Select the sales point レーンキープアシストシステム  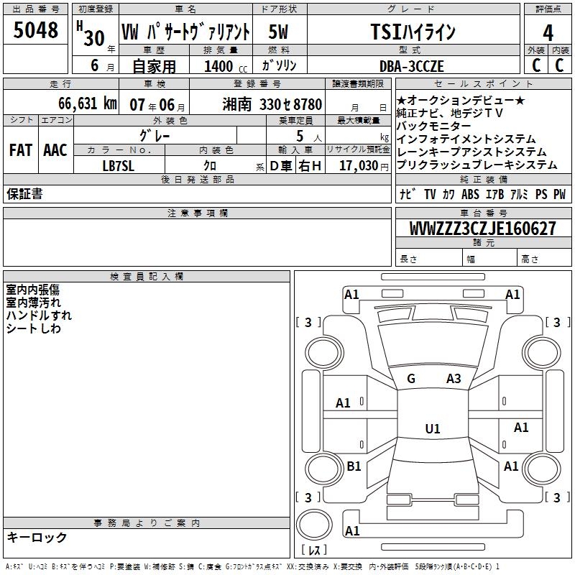pos(471,152)
